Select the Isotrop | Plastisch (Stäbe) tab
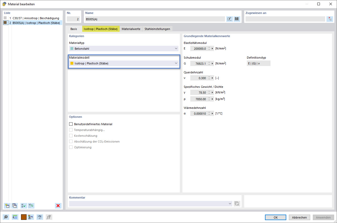The width and height of the screenshot is (337, 223). (x=101, y=29)
